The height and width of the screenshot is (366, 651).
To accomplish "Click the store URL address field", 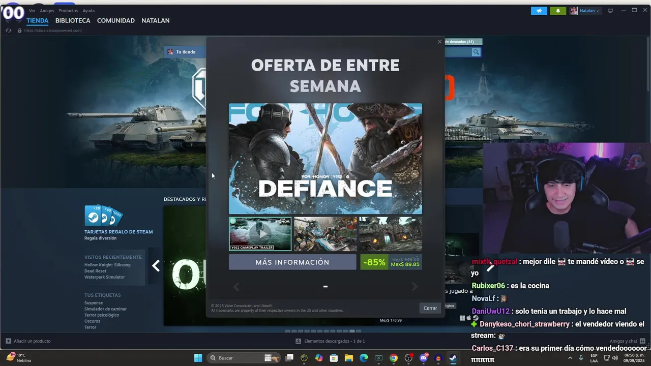I will click(x=53, y=30).
